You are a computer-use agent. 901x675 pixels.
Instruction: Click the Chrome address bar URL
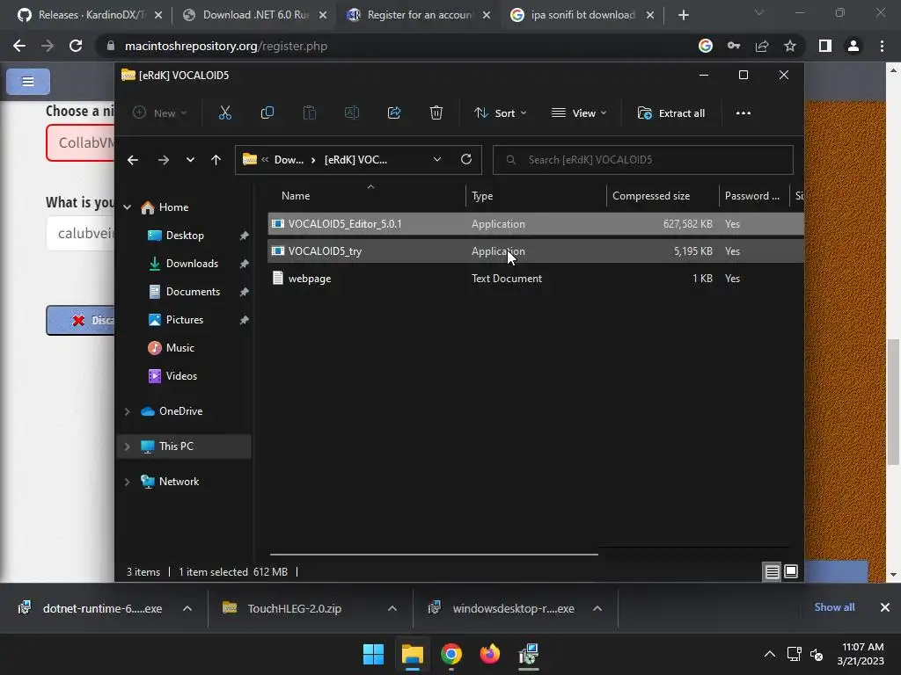tap(226, 46)
